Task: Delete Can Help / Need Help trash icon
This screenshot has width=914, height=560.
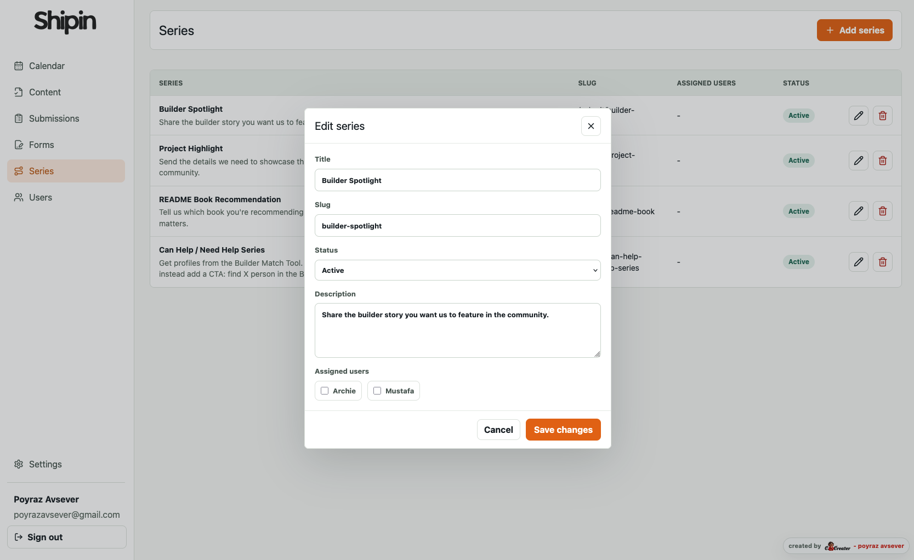Action: (x=883, y=262)
